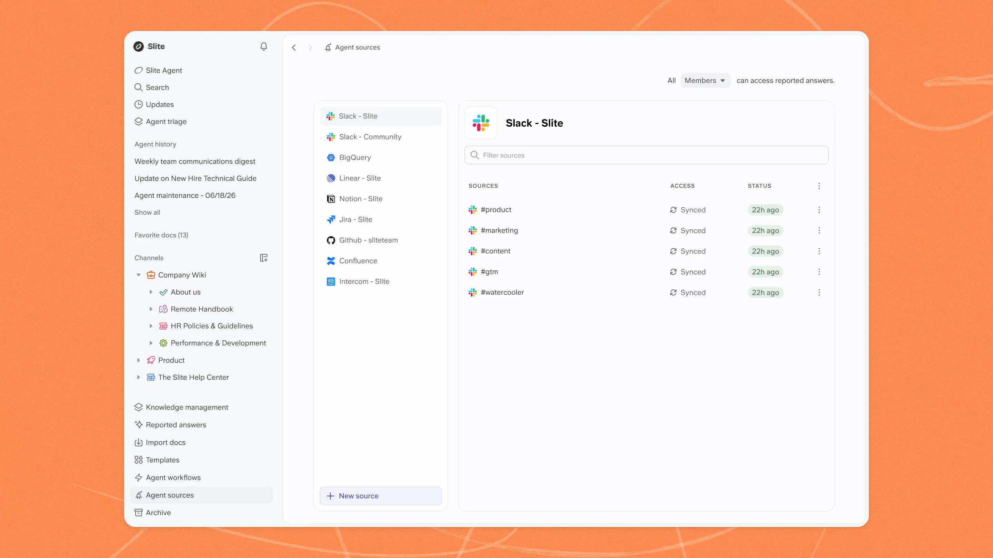
Task: Click Show all agent history
Action: [x=147, y=213]
